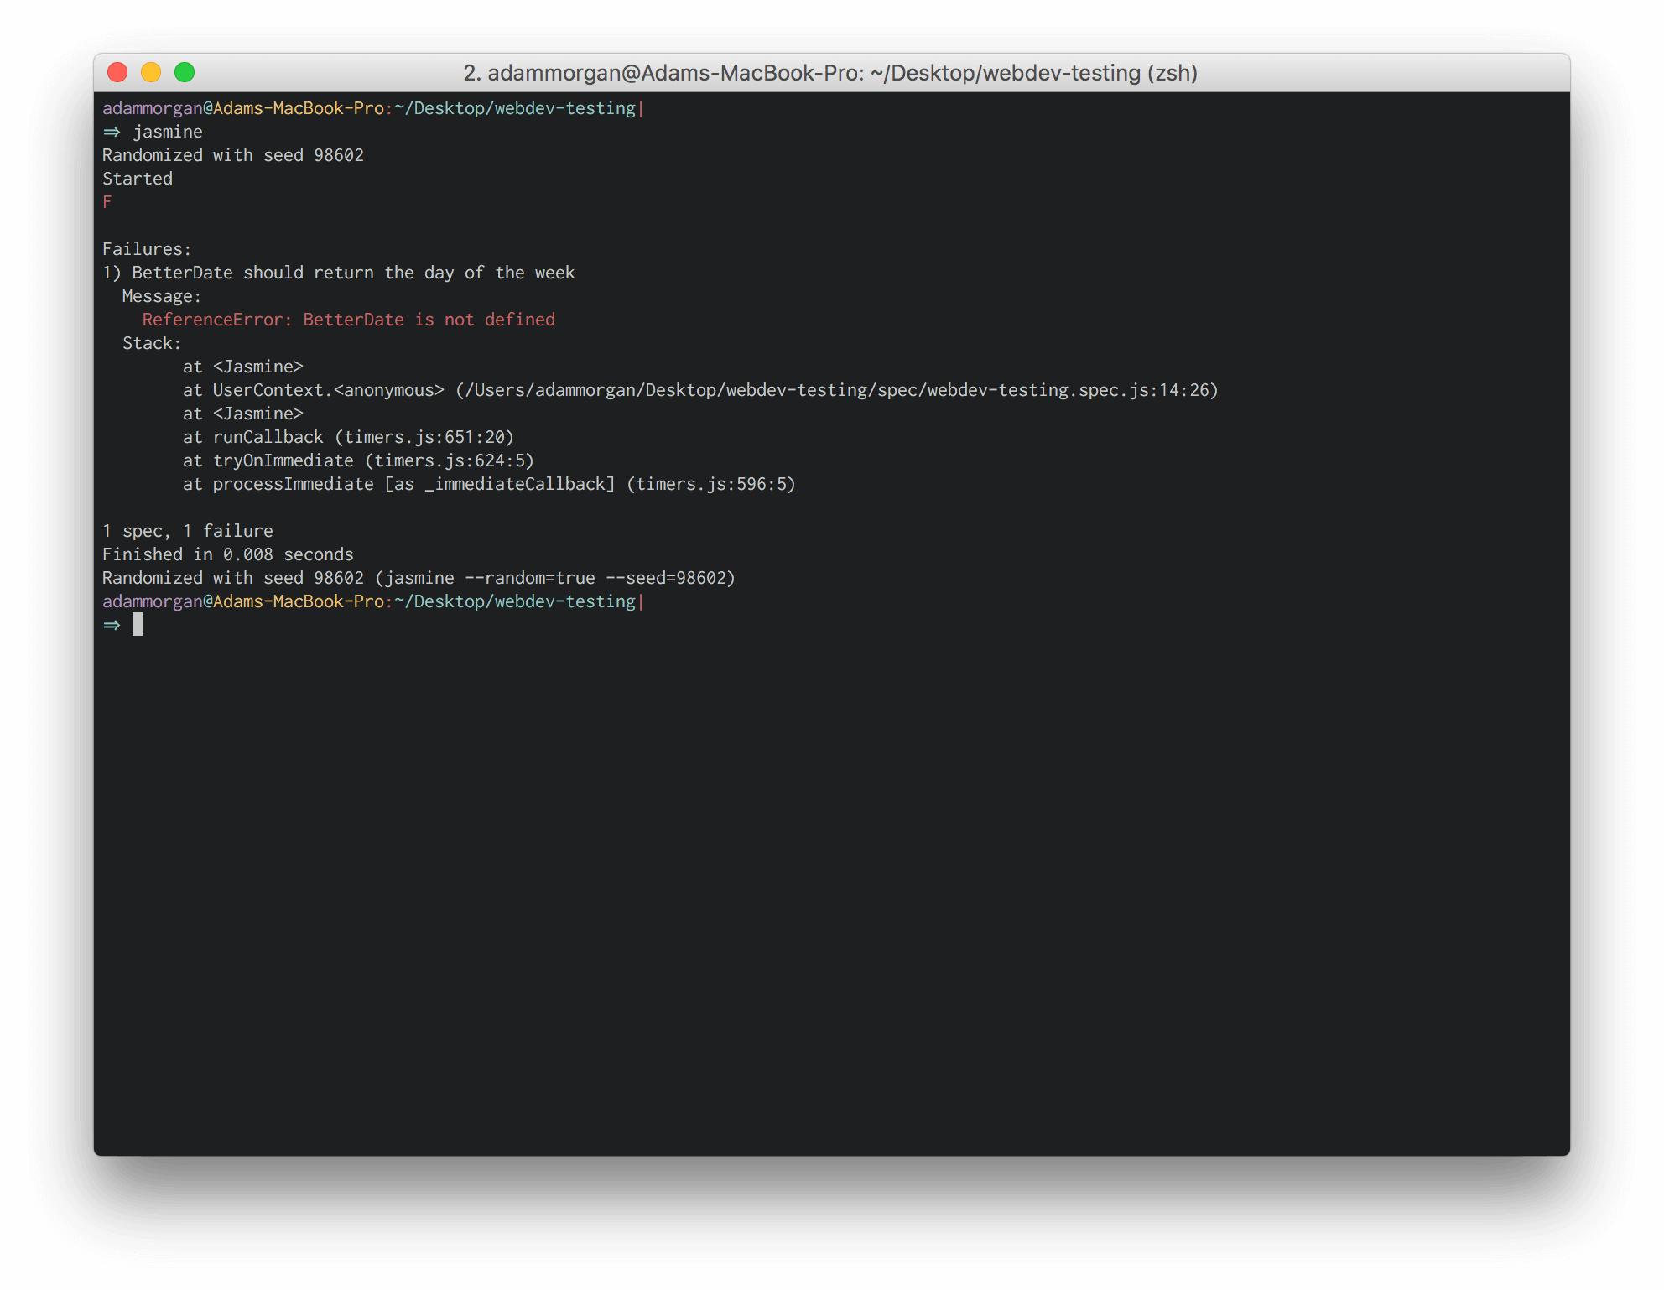The width and height of the screenshot is (1664, 1290).
Task: Click the 'jasmine' command text
Action: pyautogui.click(x=168, y=132)
